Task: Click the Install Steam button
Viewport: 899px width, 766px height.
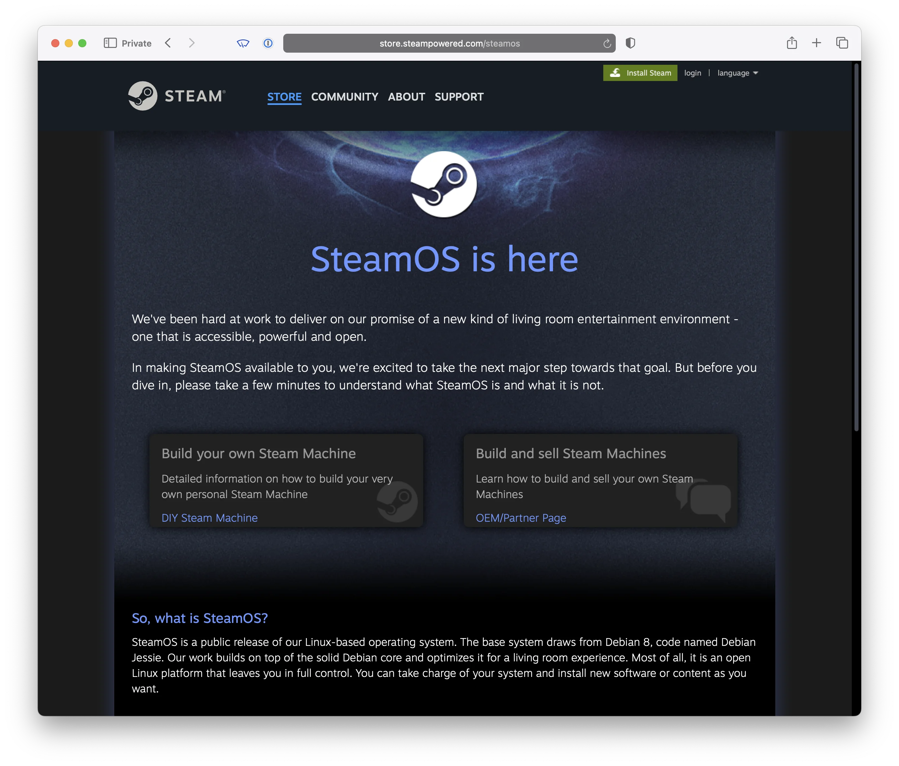Action: coord(640,73)
